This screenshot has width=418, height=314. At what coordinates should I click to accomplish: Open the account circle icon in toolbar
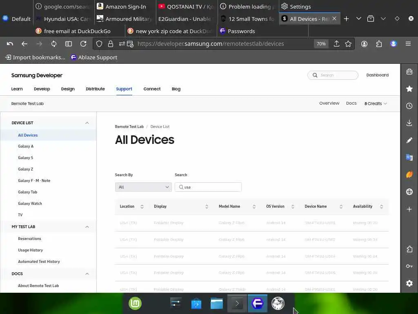click(x=364, y=44)
